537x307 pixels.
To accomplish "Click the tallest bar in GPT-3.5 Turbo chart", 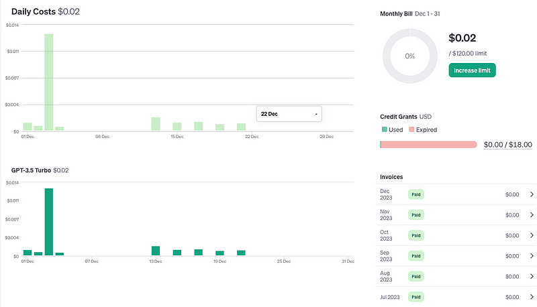I will [49, 221].
